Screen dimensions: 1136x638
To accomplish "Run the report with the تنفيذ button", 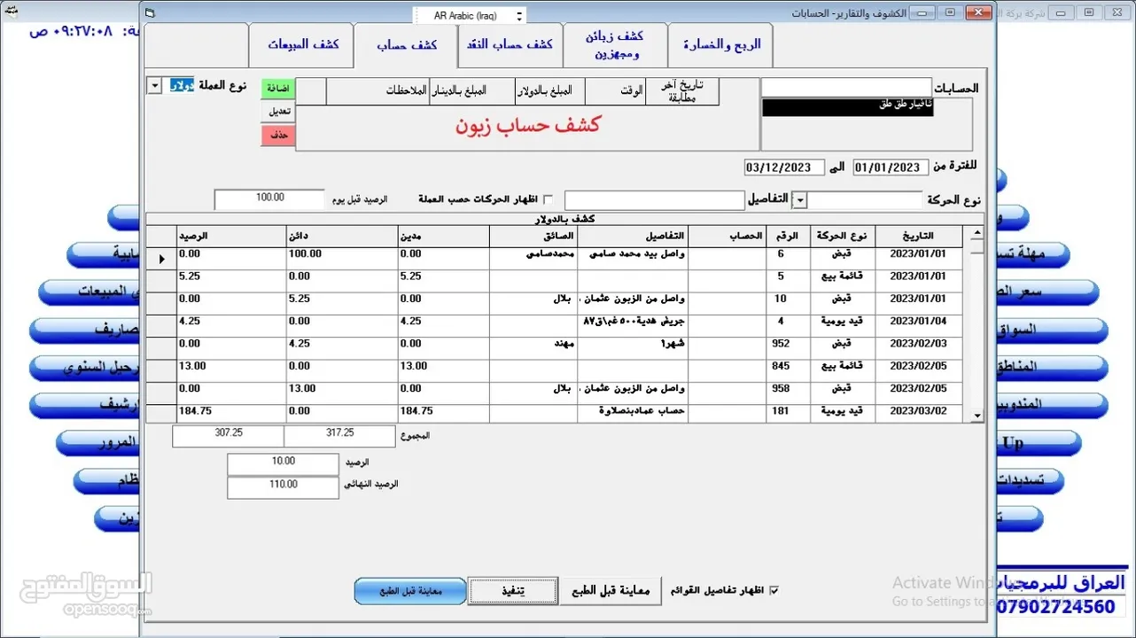I will tap(512, 590).
